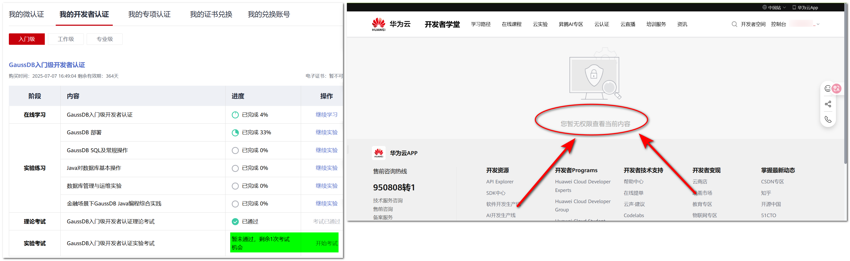Open 培训服务 in the navigation bar
This screenshot has height=261, width=850.
click(656, 24)
